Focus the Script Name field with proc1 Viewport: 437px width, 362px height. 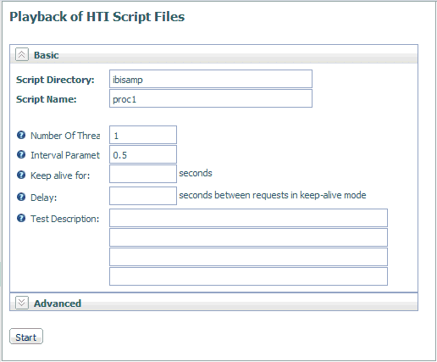point(211,98)
